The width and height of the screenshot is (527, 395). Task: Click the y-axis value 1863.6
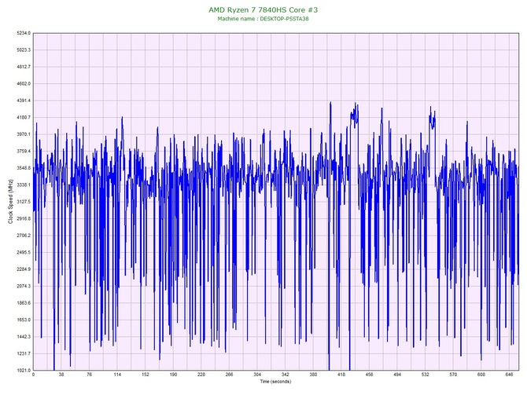tap(24, 303)
